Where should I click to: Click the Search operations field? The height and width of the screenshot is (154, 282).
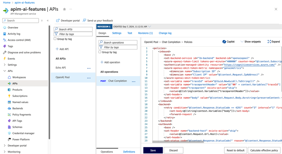[x=118, y=43]
